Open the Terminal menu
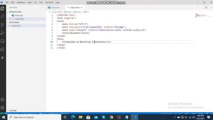The width and height of the screenshot is (213, 120). [x=49, y=2]
